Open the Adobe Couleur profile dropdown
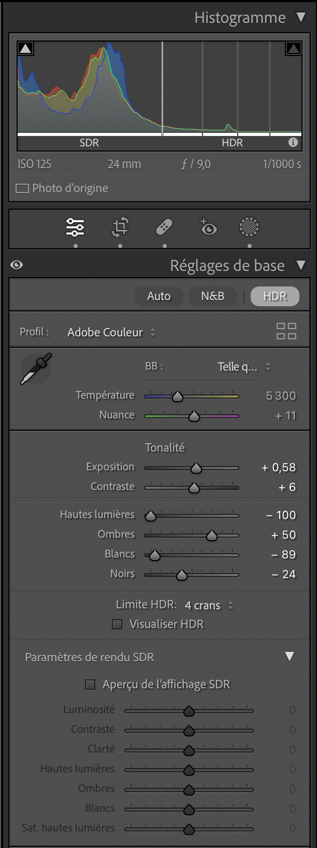This screenshot has width=317, height=848. pyautogui.click(x=111, y=332)
